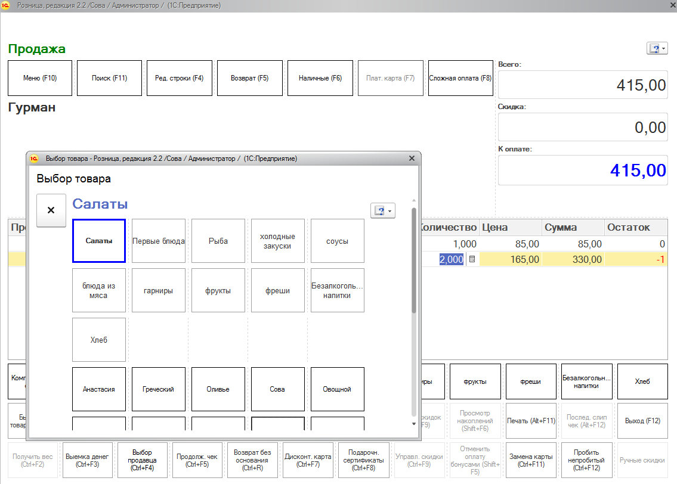Click the Количество column header
Viewport: 677px width, 484px height.
tap(449, 227)
